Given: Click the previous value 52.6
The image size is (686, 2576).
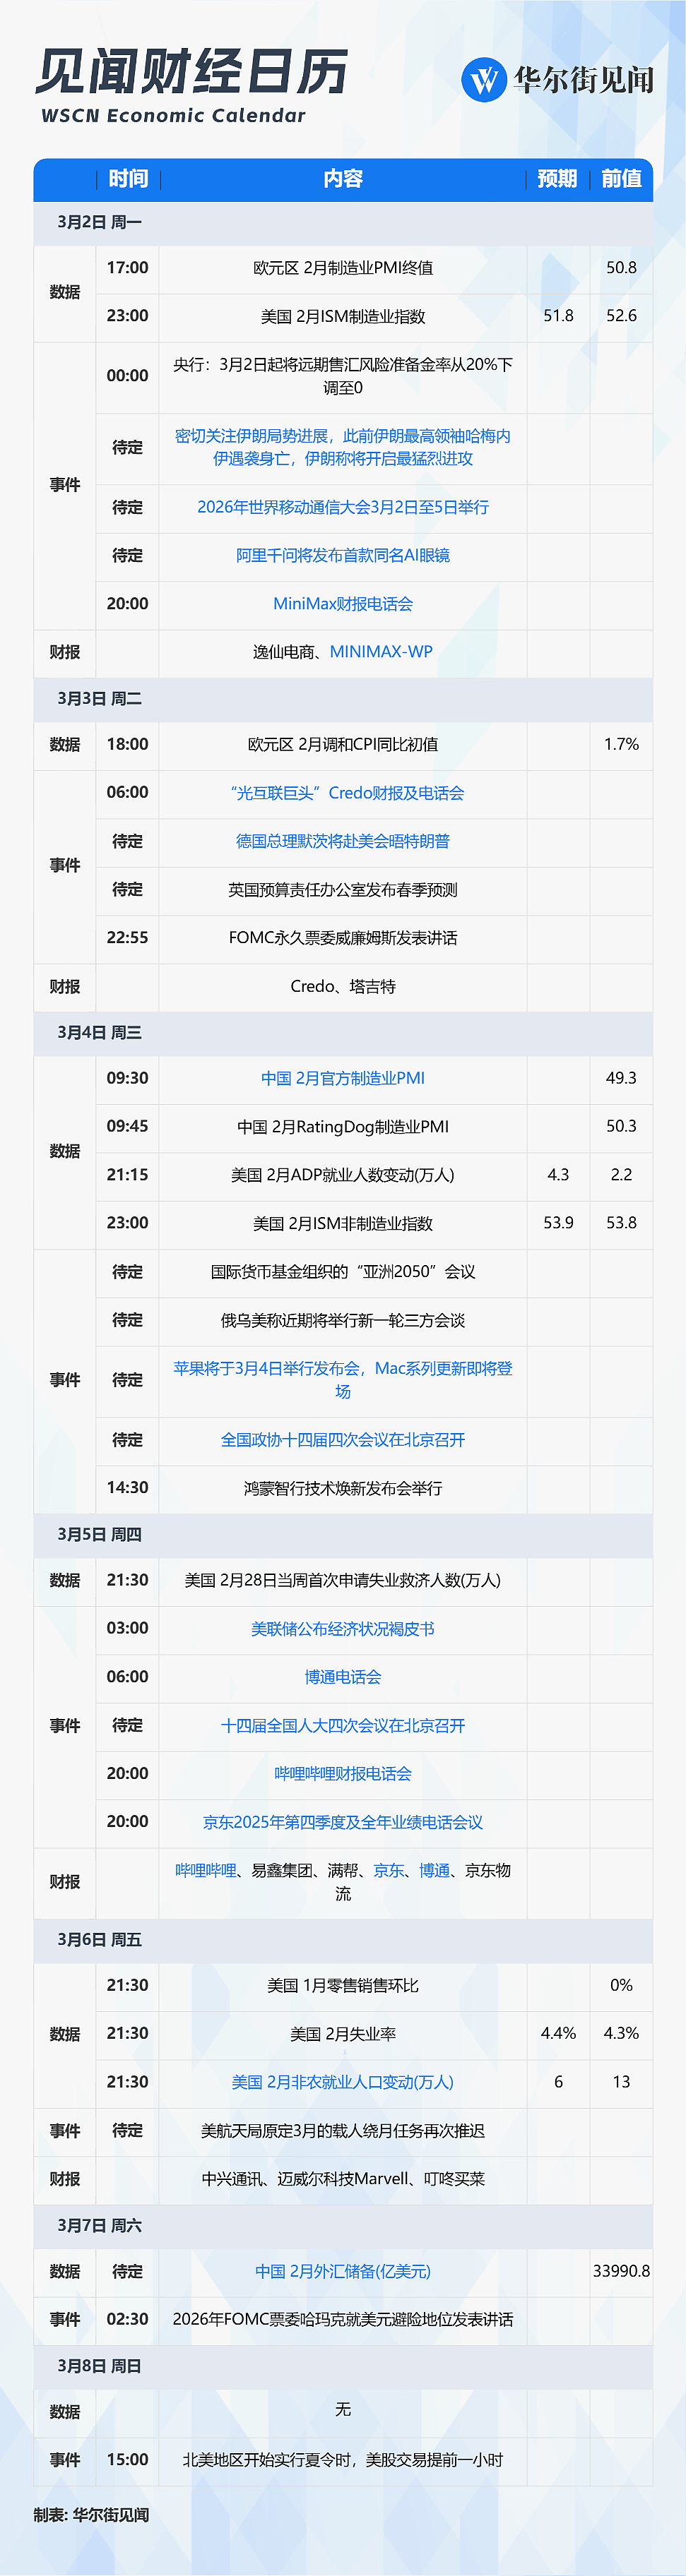Looking at the screenshot, I should 621,315.
